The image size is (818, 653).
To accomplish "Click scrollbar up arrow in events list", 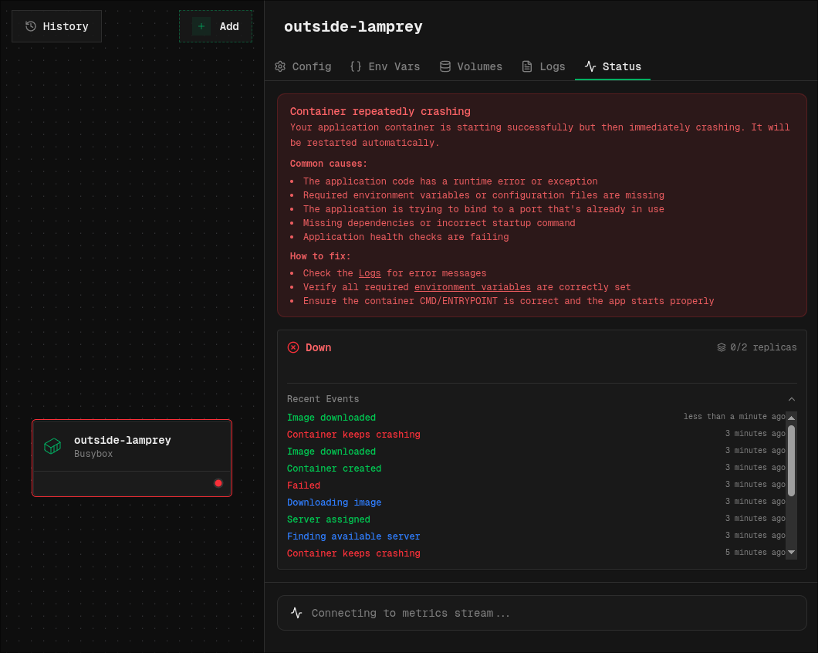I will pos(791,418).
